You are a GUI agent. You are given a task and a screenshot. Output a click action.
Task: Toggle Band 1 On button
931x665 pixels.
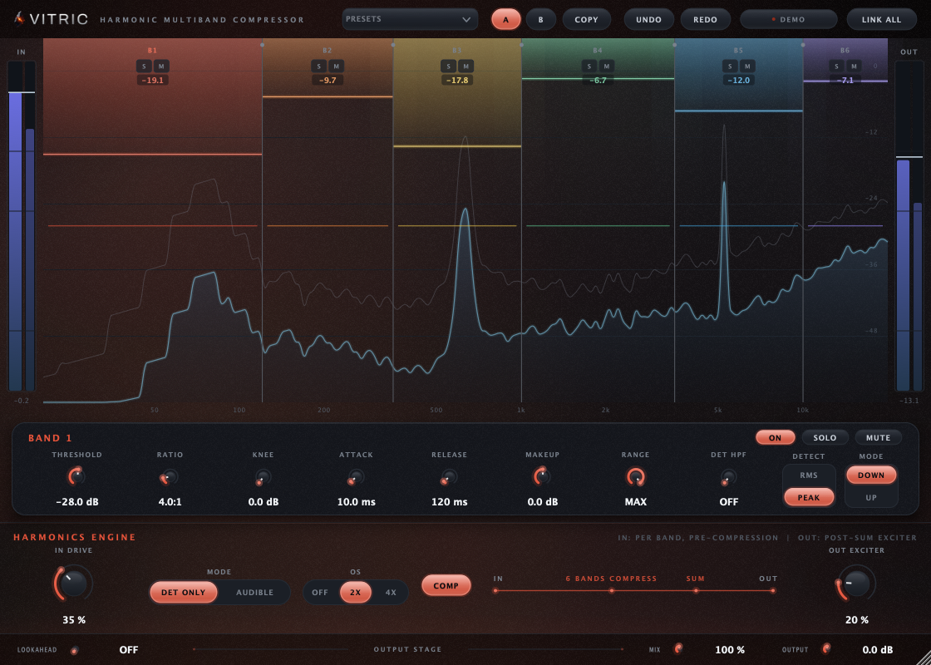pyautogui.click(x=776, y=437)
